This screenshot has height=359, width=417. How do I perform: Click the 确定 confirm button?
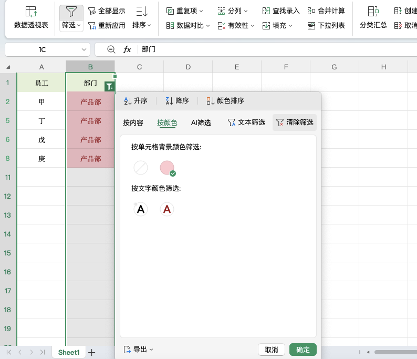click(303, 350)
